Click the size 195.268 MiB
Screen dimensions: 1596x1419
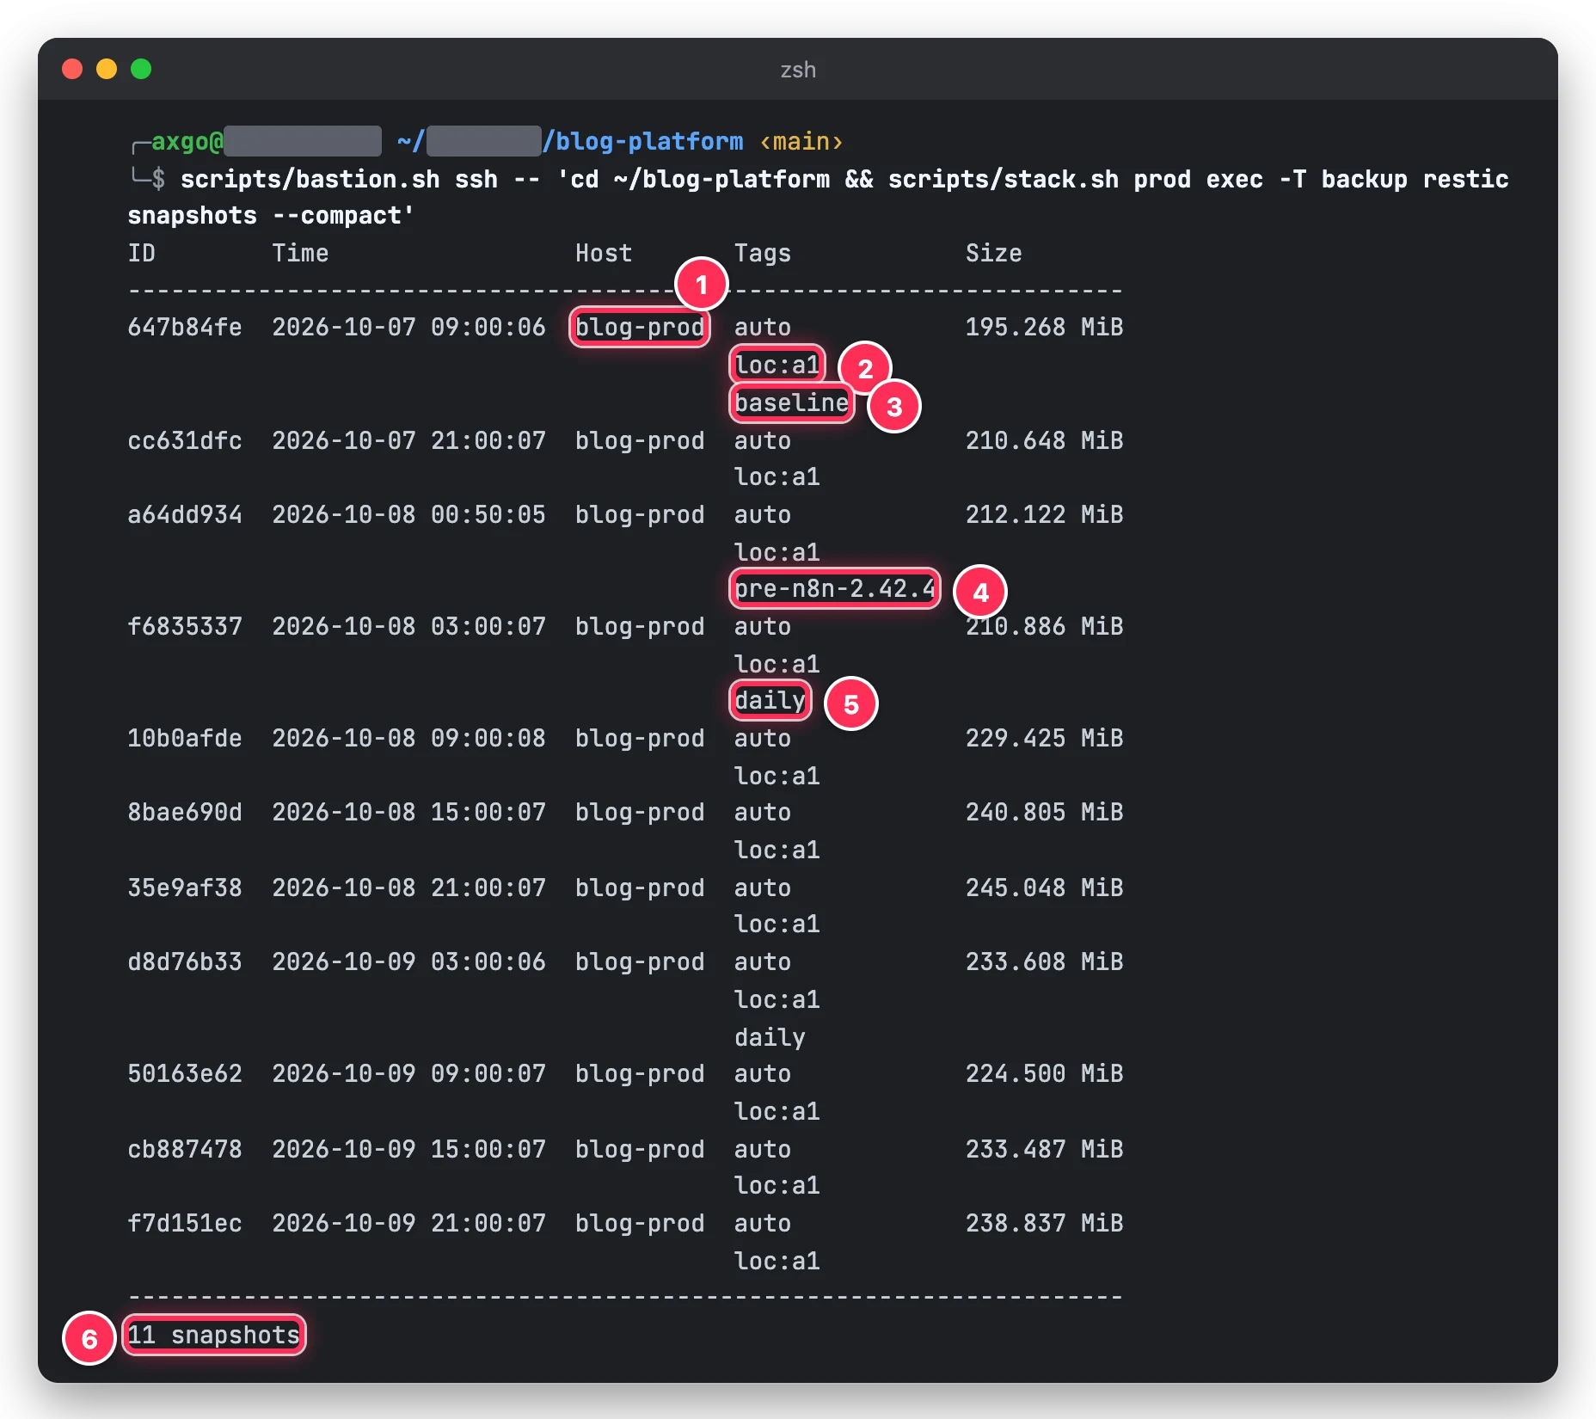(1044, 327)
